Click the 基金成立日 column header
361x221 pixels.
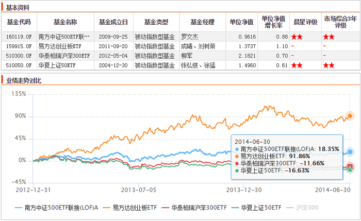click(x=113, y=22)
